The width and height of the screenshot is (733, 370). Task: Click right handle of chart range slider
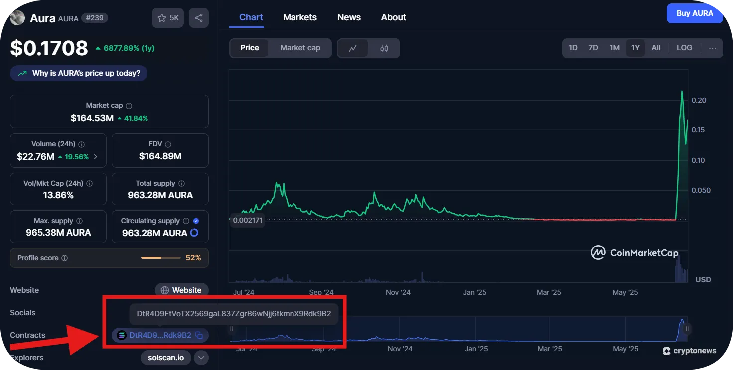point(687,328)
